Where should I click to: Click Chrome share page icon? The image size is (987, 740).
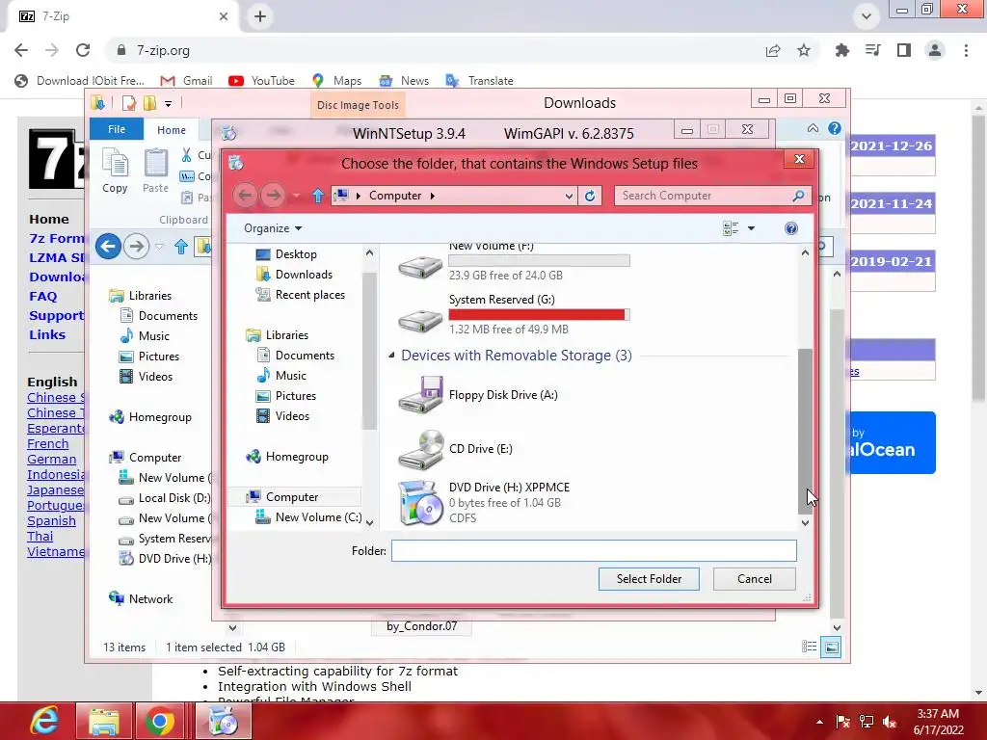point(773,50)
